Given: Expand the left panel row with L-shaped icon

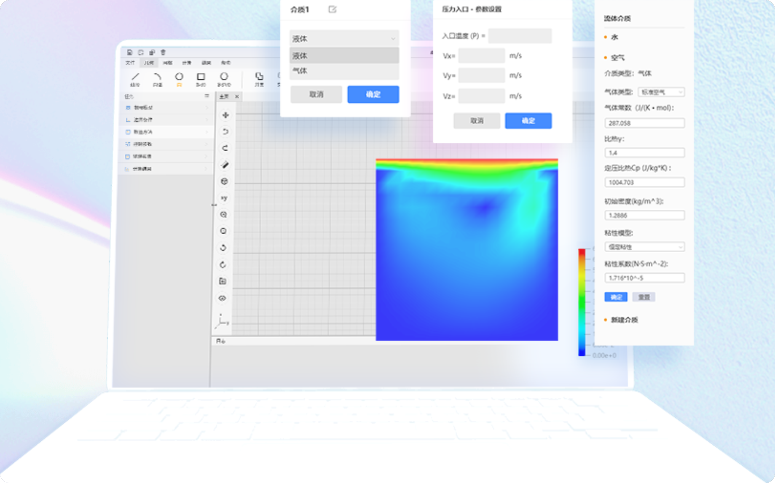Looking at the screenshot, I should point(166,120).
